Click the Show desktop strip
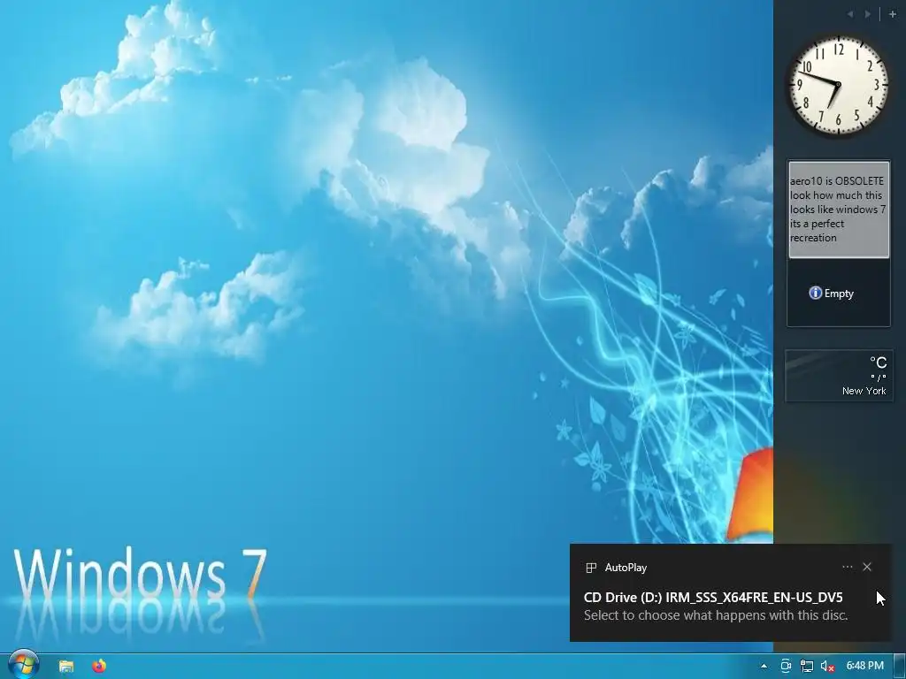This screenshot has width=906, height=679. pos(900,666)
